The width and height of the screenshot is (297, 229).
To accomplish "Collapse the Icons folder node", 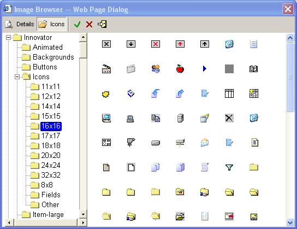I will (x=17, y=77).
